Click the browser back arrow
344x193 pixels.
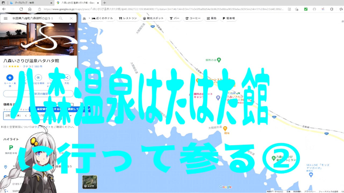point(4,9)
